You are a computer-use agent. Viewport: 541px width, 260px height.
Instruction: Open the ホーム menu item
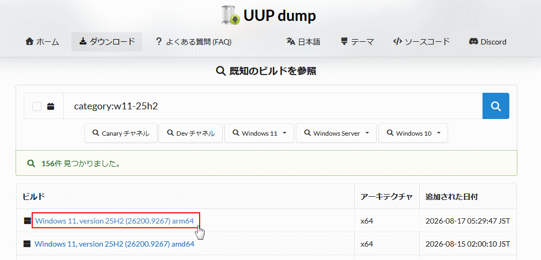pos(42,42)
